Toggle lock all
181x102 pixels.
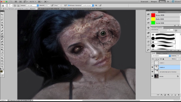pos(163,59)
